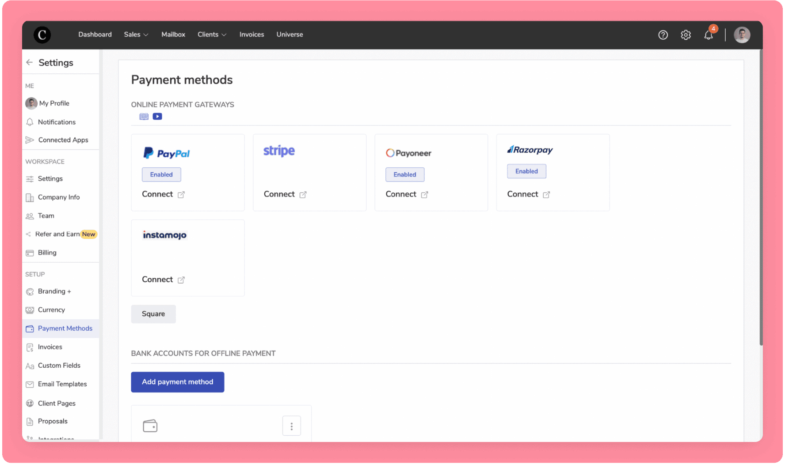785x468 pixels.
Task: Click the back arrow beside Settings
Action: (x=30, y=63)
